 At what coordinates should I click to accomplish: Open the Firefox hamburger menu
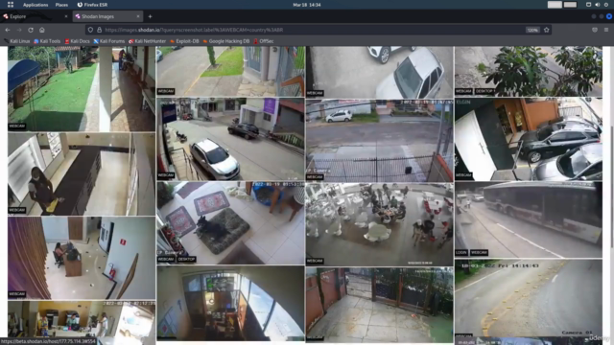(x=606, y=30)
